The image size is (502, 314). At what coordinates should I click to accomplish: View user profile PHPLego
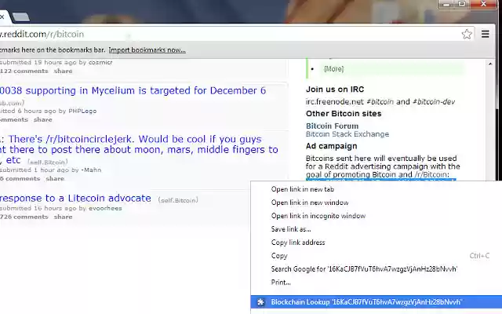point(82,111)
